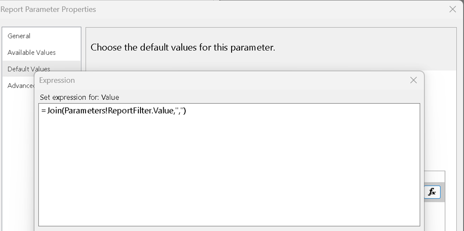Click the equals sign starting the expression
The width and height of the screenshot is (464, 231).
pos(43,111)
